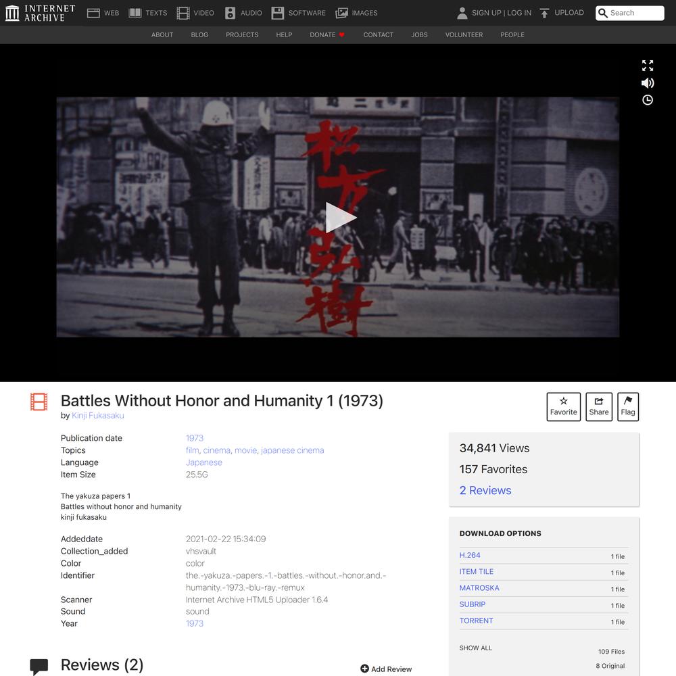Click the Addeddate value '2021-02-22 15:34:09'
Viewport: 676px width, 676px height.
click(x=226, y=539)
